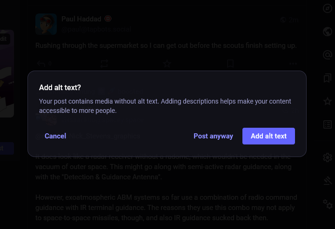Screen dimensions: 335x229
Task: Click the Paul Haddad display name
Action: 82,19
